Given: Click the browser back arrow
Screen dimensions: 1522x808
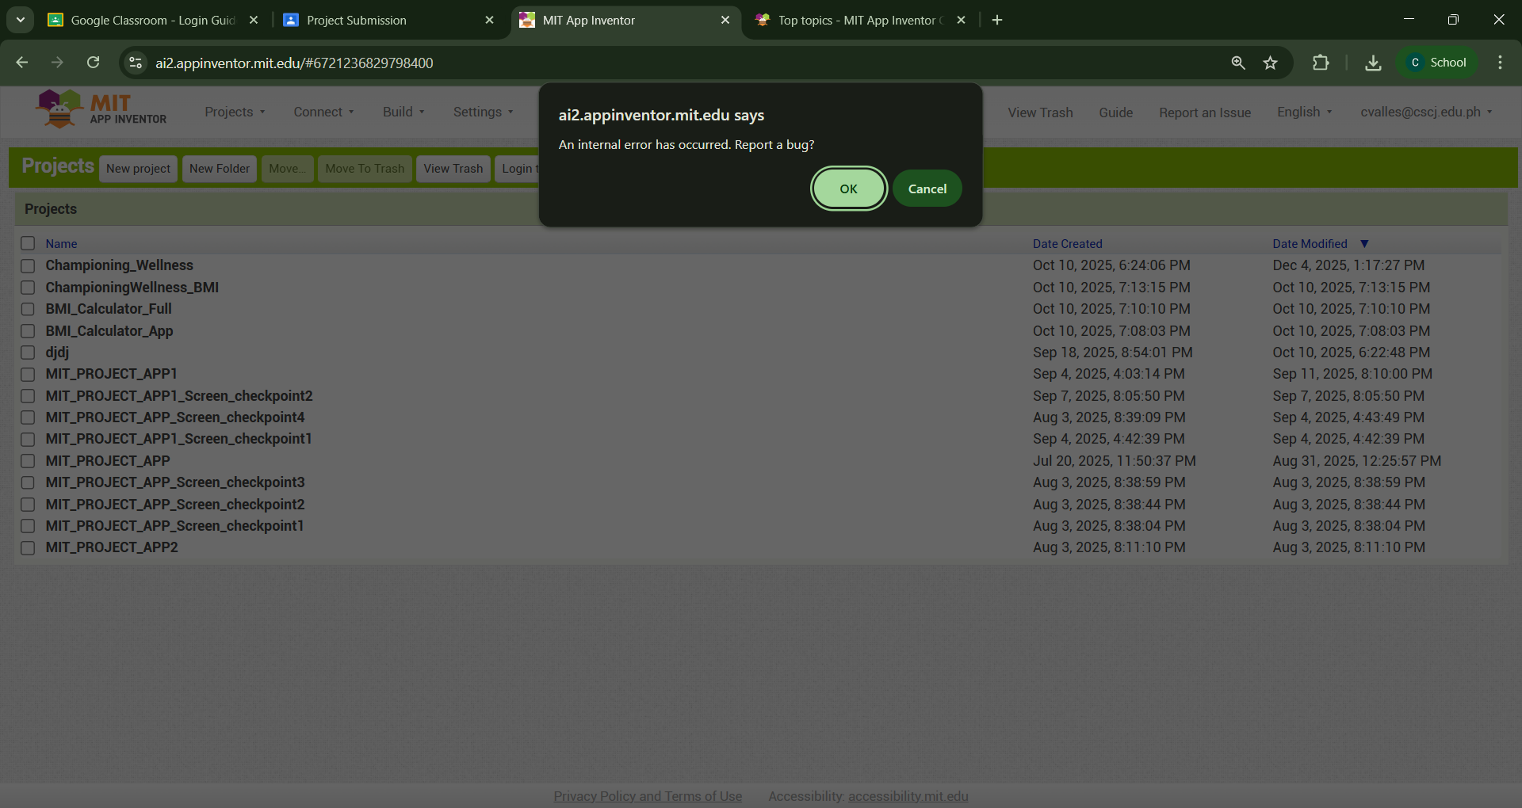Looking at the screenshot, I should [22, 63].
